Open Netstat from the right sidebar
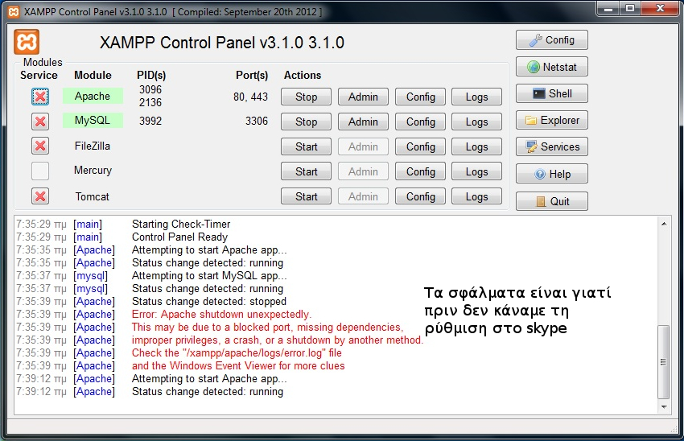Screen dimensions: 684x441 [x=552, y=67]
